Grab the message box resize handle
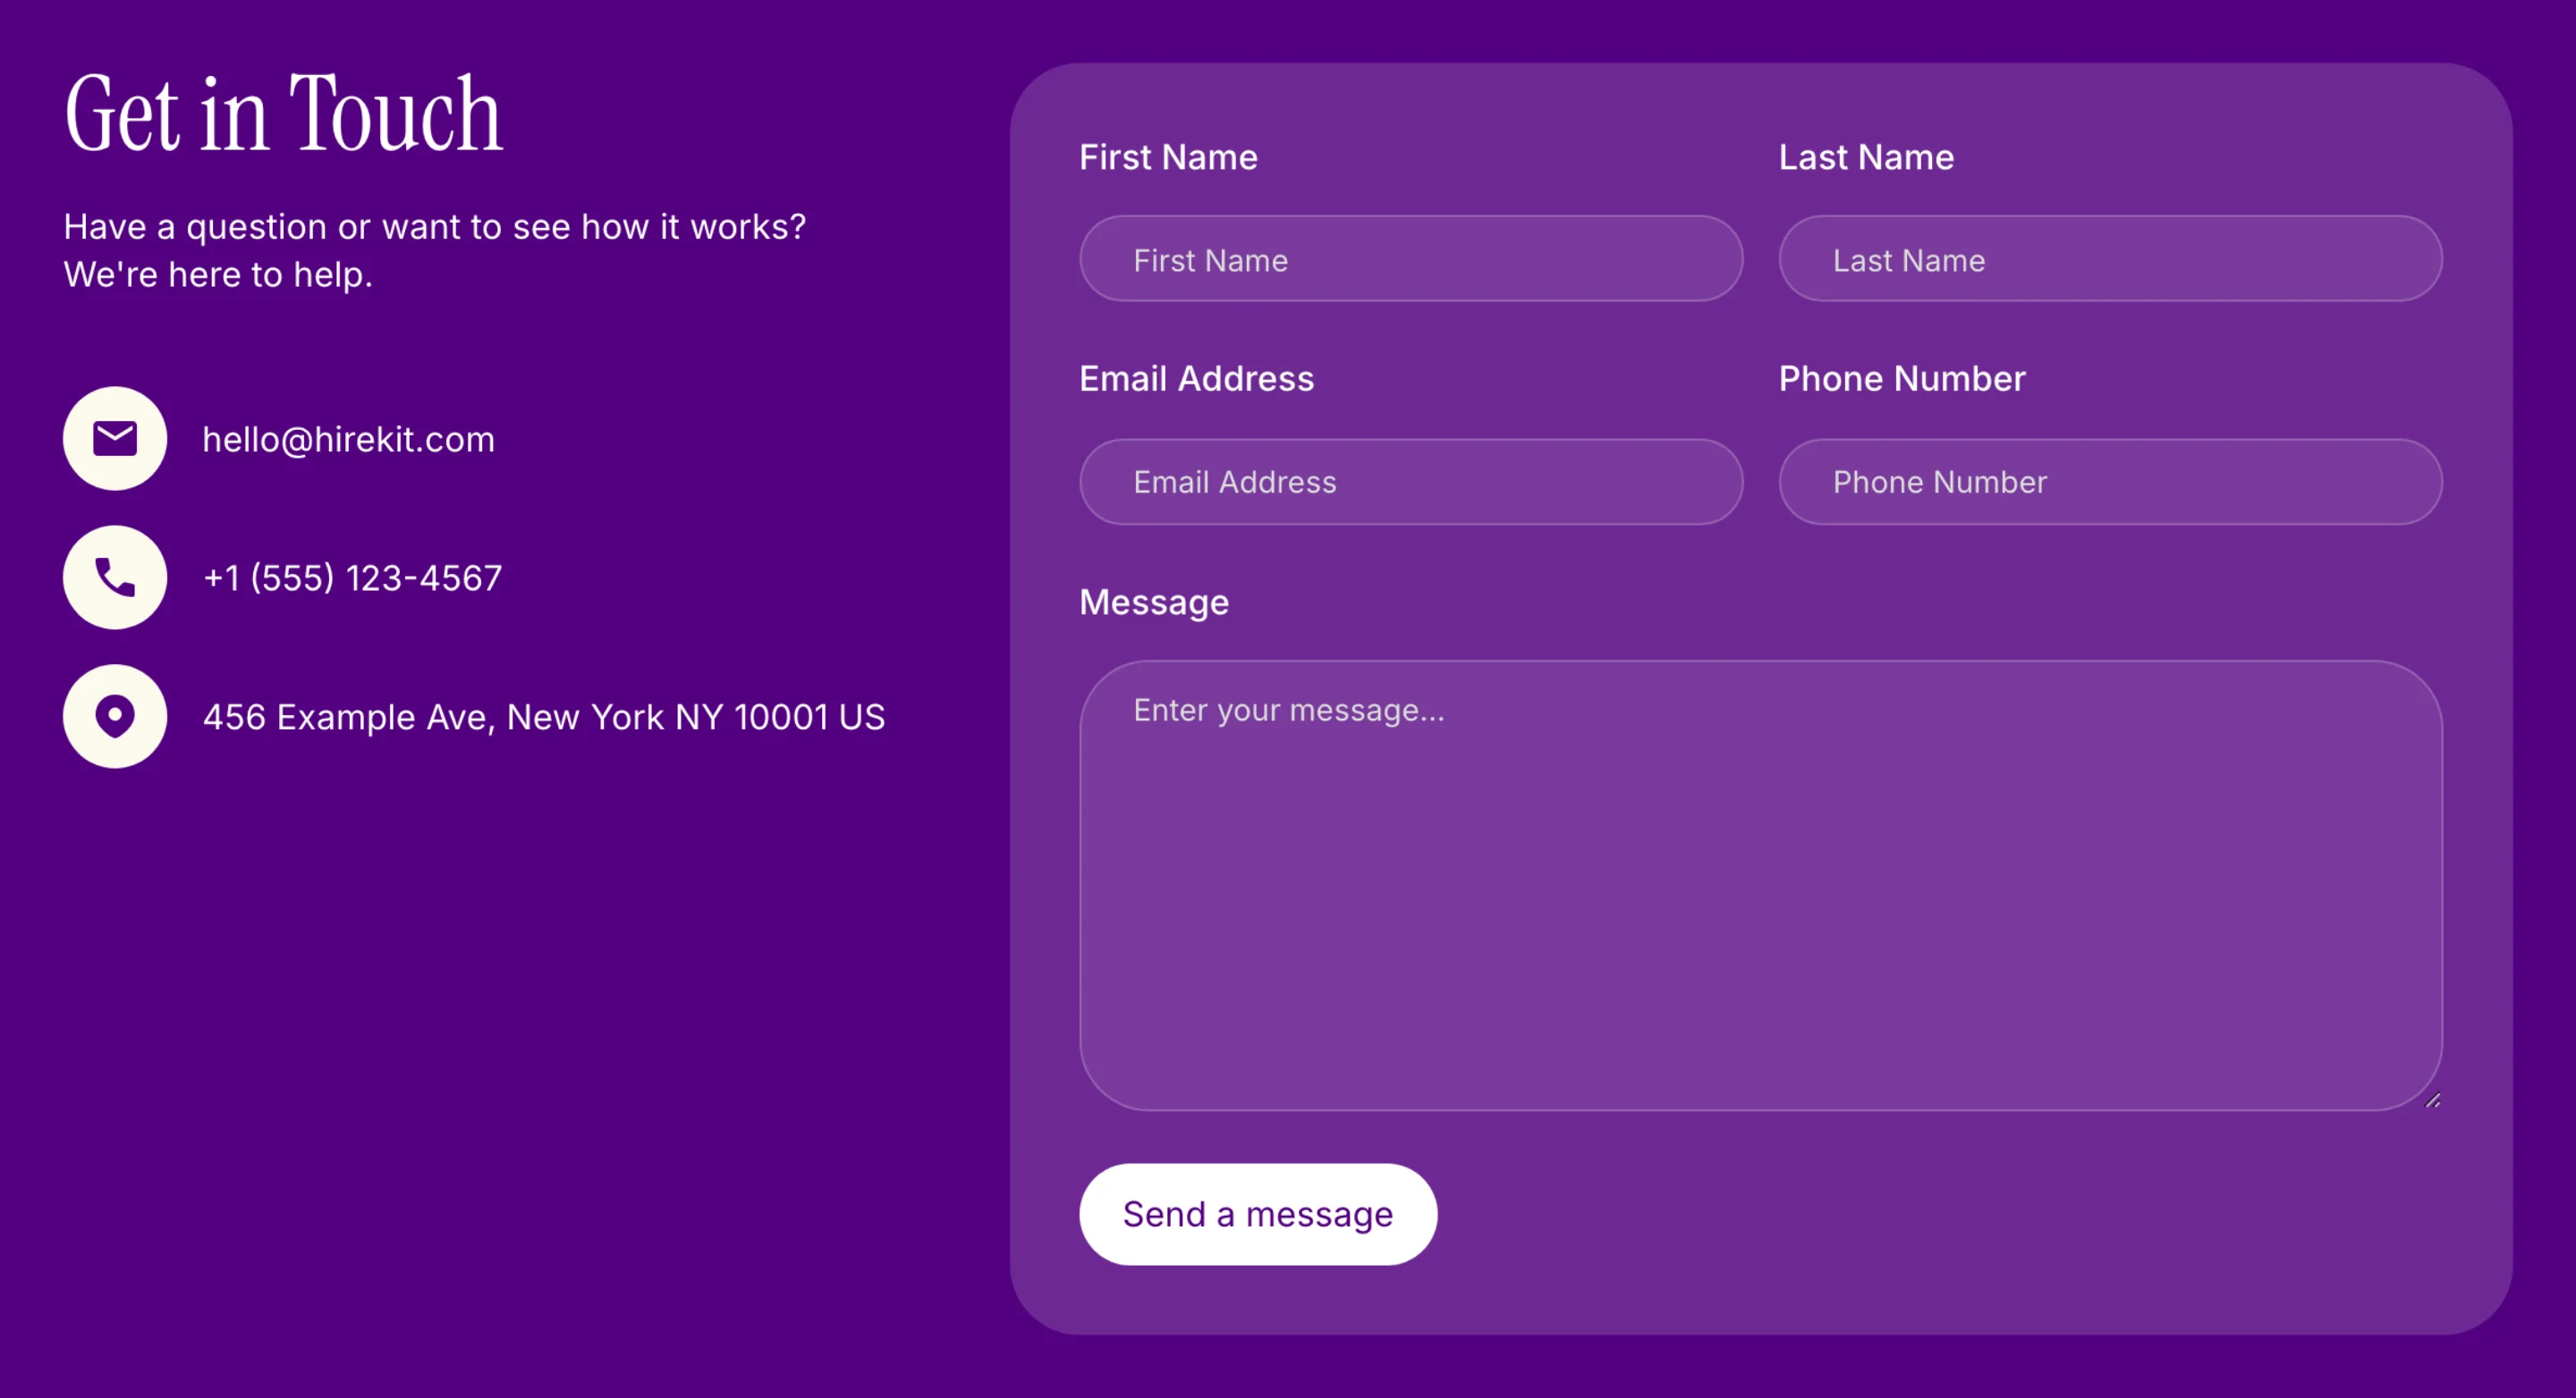The image size is (2576, 1398). tap(2432, 1100)
